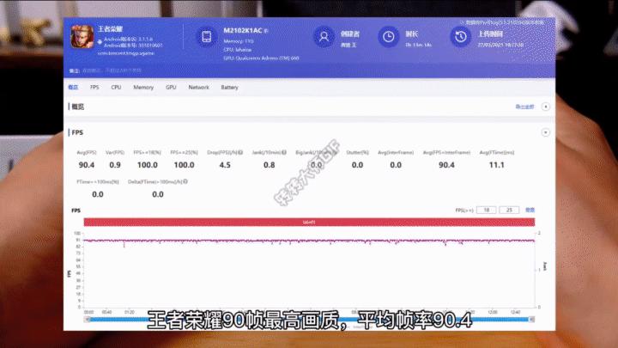Viewport: 618px width, 348px height.
Task: Click the reset link beside FPS threshold inputs
Action: 530,210
